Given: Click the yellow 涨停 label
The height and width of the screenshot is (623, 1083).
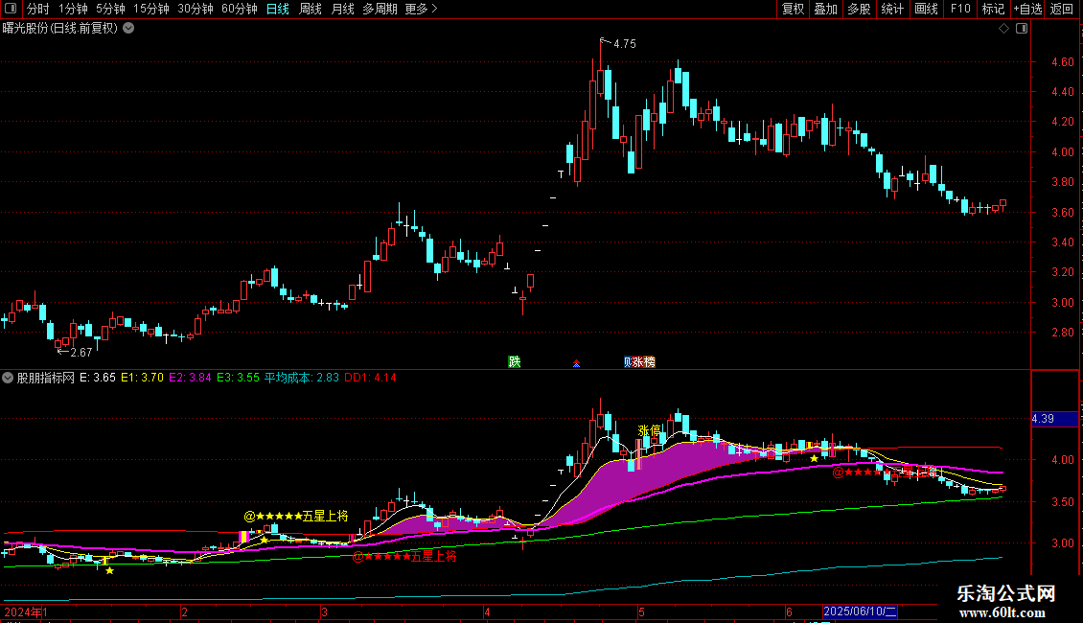Looking at the screenshot, I should point(649,431).
